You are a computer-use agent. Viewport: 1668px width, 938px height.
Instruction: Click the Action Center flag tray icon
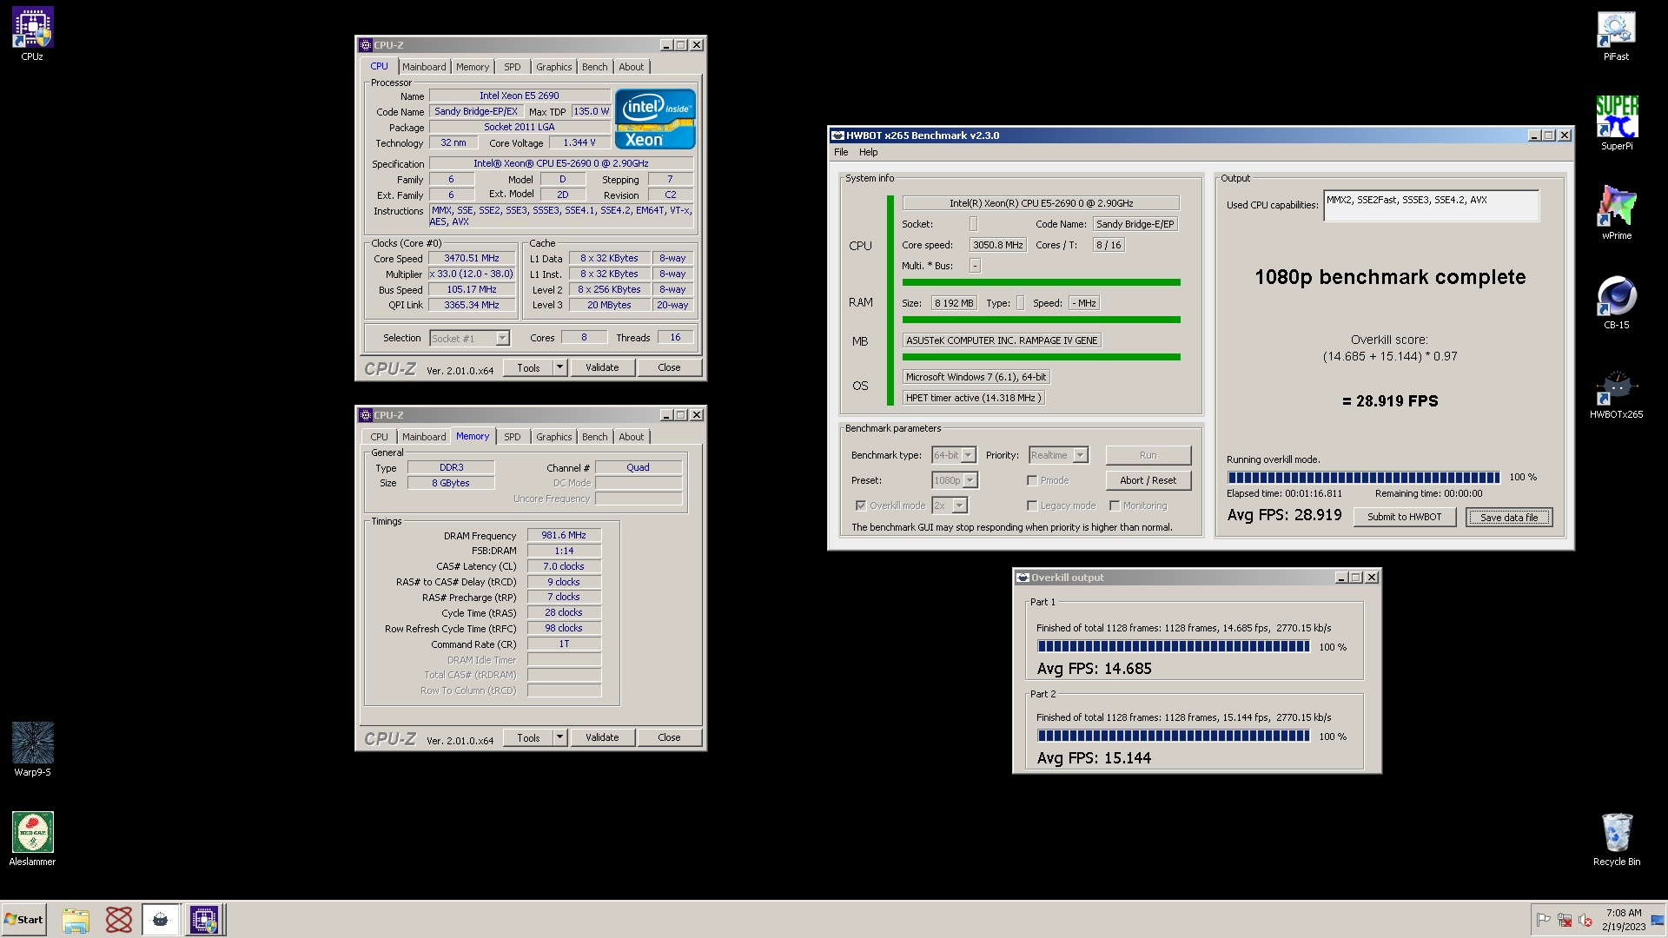(x=1543, y=920)
